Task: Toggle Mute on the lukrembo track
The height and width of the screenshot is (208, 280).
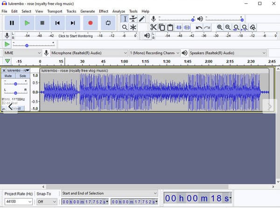Action: 8,76
